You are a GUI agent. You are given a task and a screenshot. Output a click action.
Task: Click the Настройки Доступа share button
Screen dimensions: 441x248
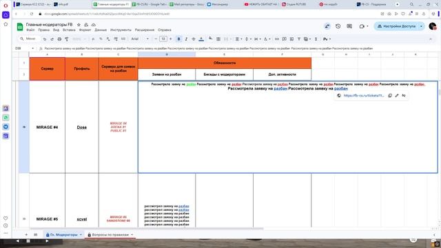396,26
